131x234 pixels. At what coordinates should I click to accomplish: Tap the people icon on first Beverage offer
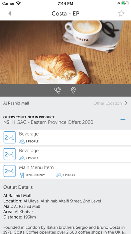pos(22,142)
